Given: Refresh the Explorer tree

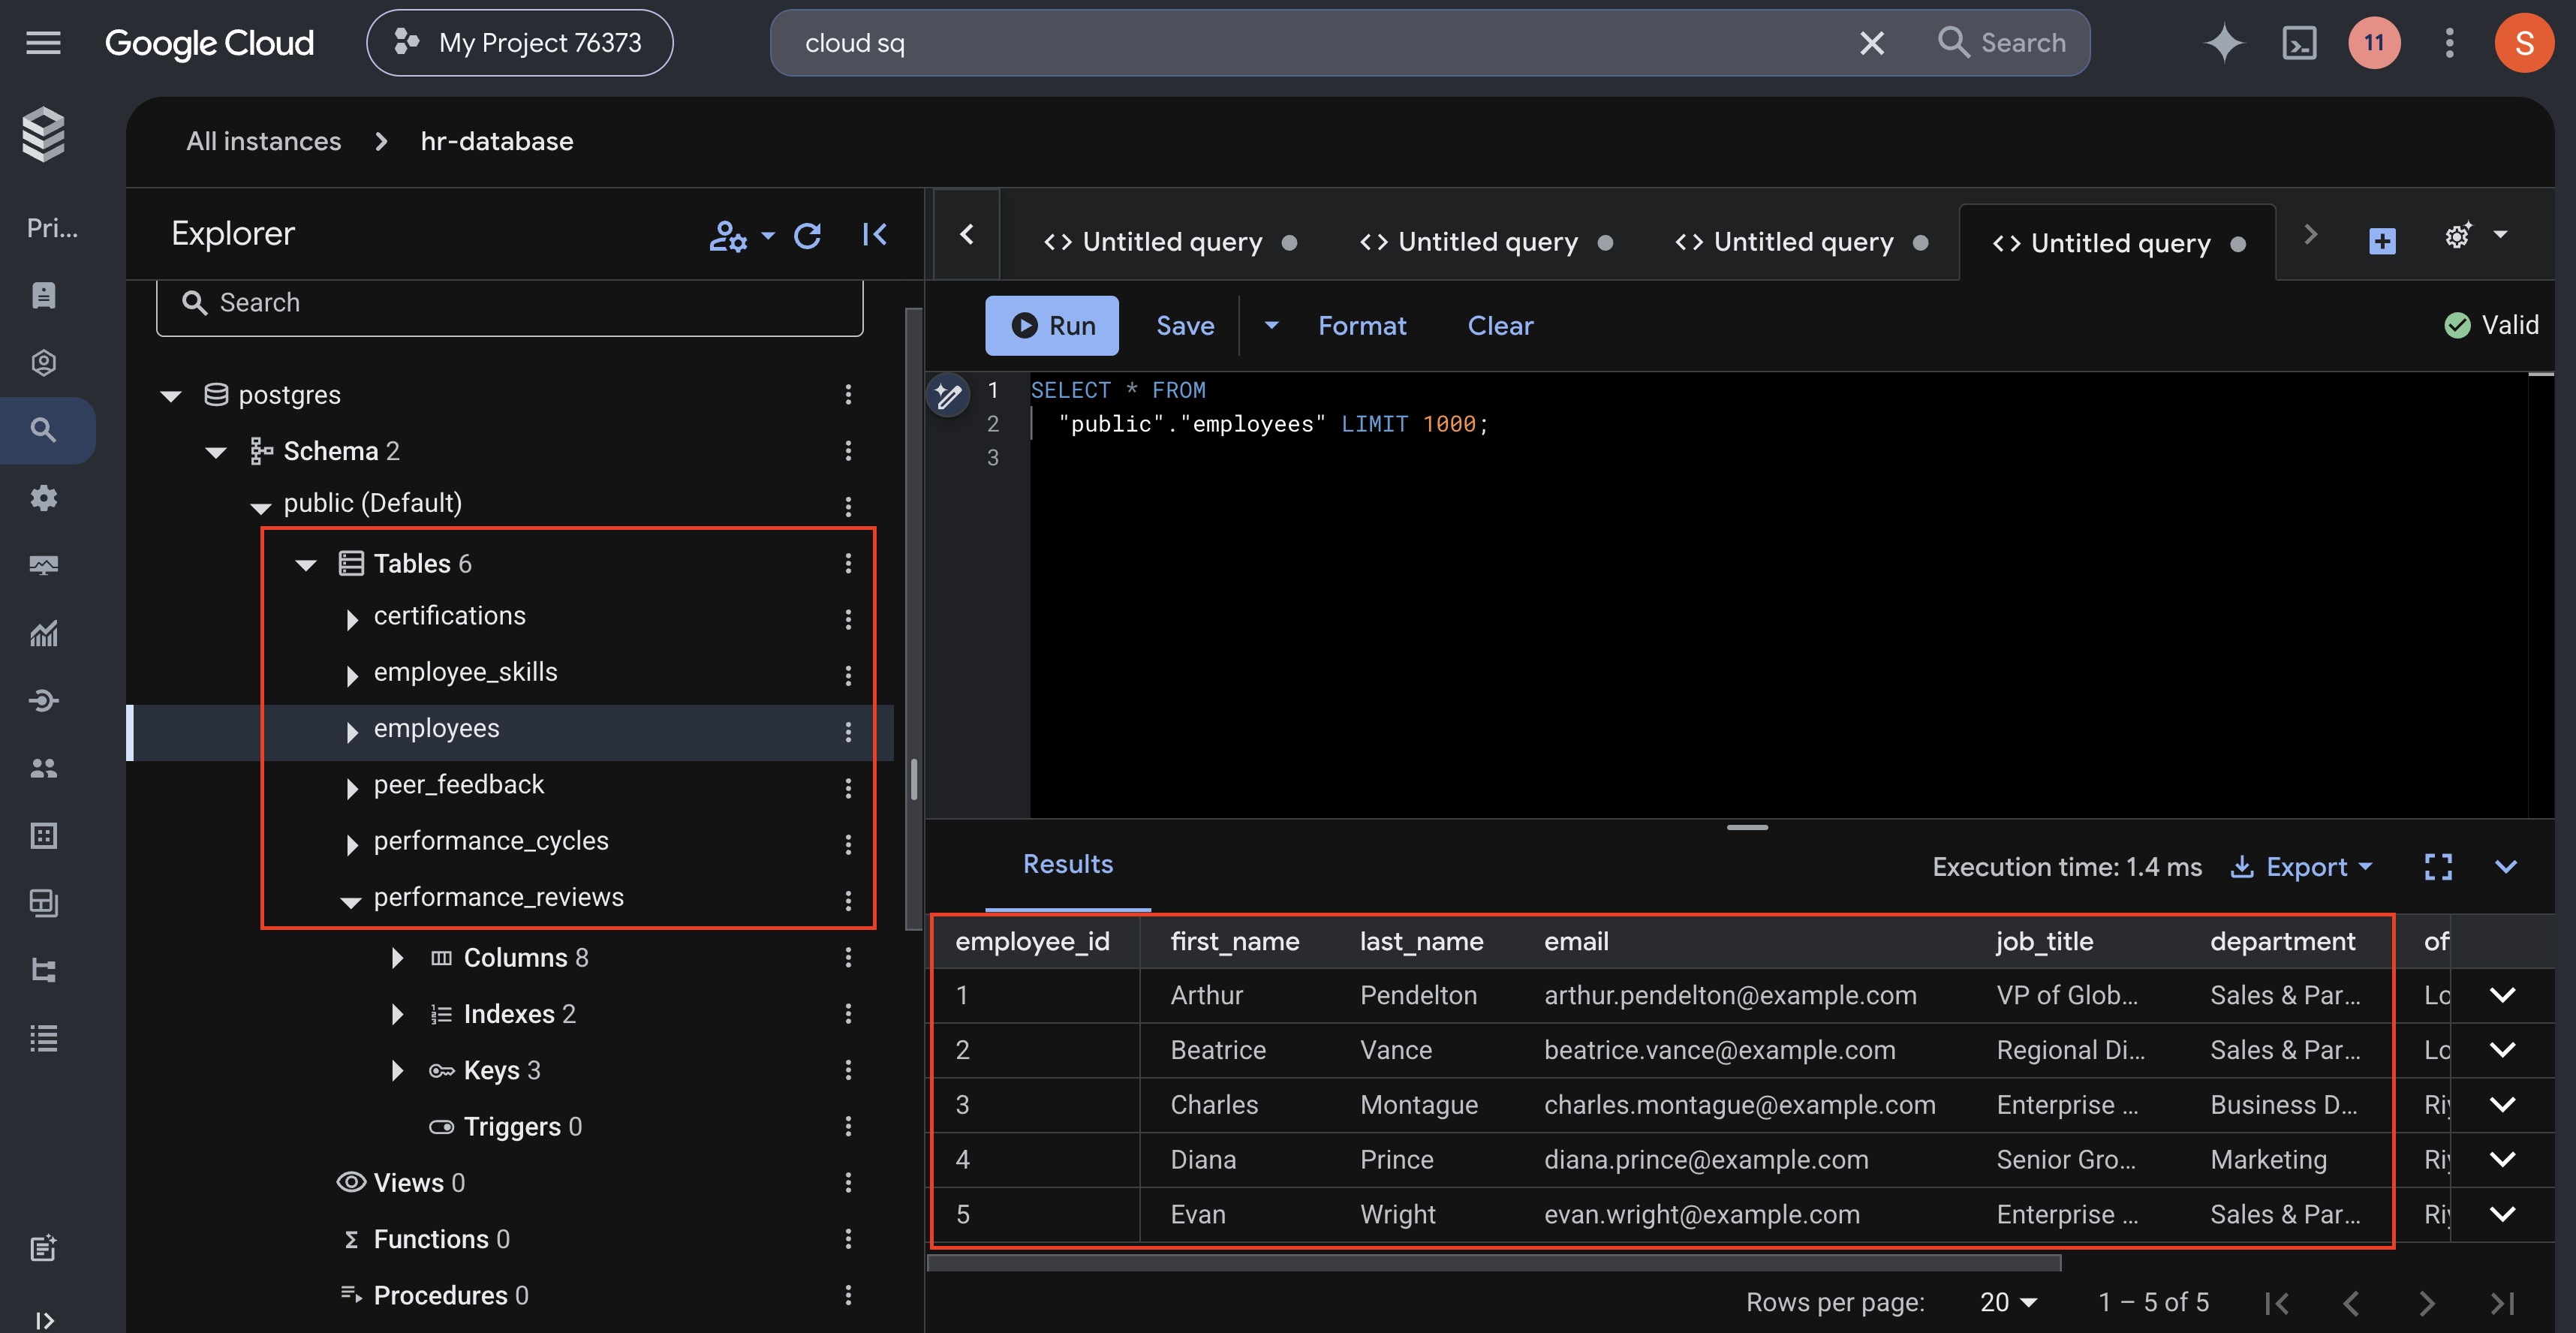Looking at the screenshot, I should [x=808, y=235].
